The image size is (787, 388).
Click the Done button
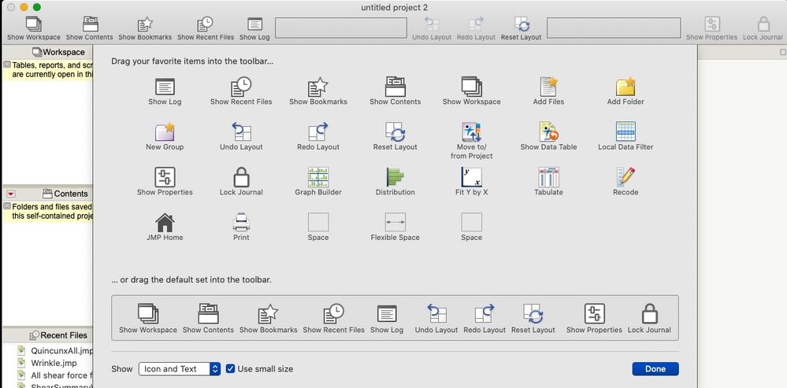pos(655,369)
